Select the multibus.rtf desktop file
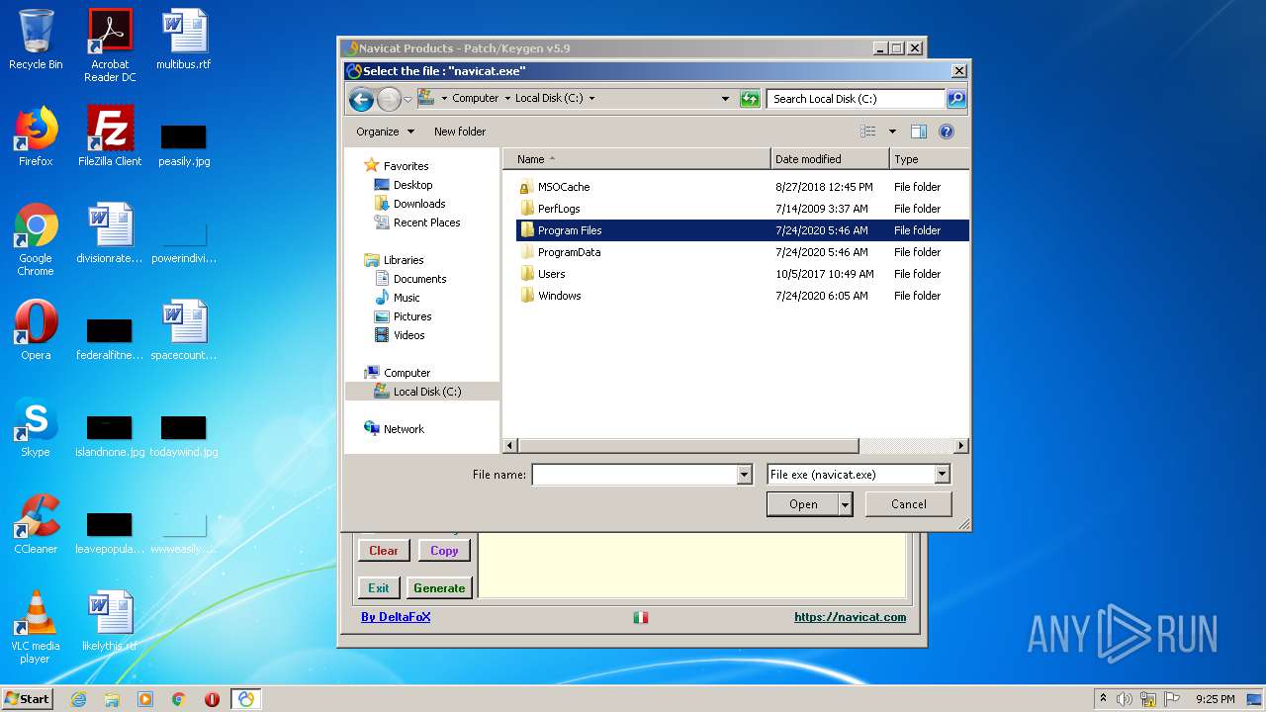 point(184,40)
